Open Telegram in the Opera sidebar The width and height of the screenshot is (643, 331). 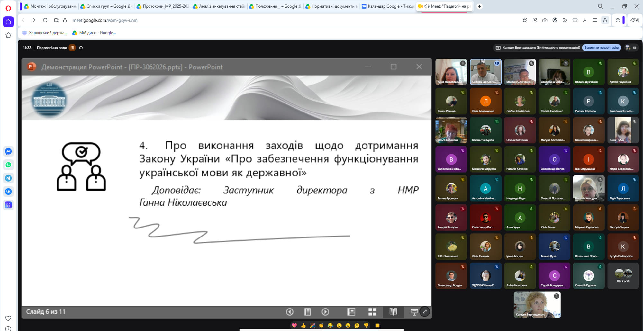(8, 178)
